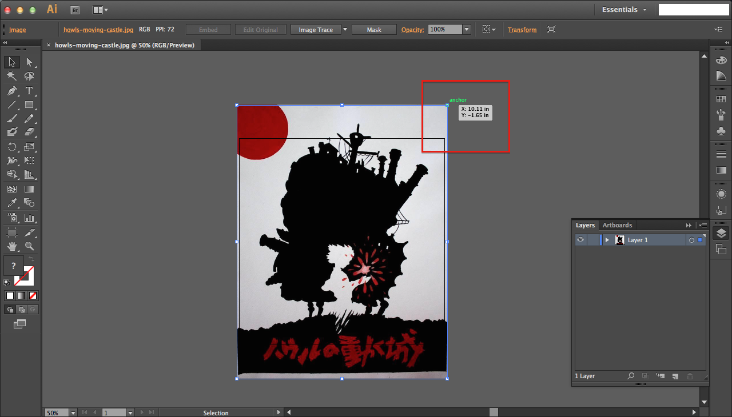Open Layers panel flyout menu
Screen dimensions: 732x417
click(x=702, y=225)
